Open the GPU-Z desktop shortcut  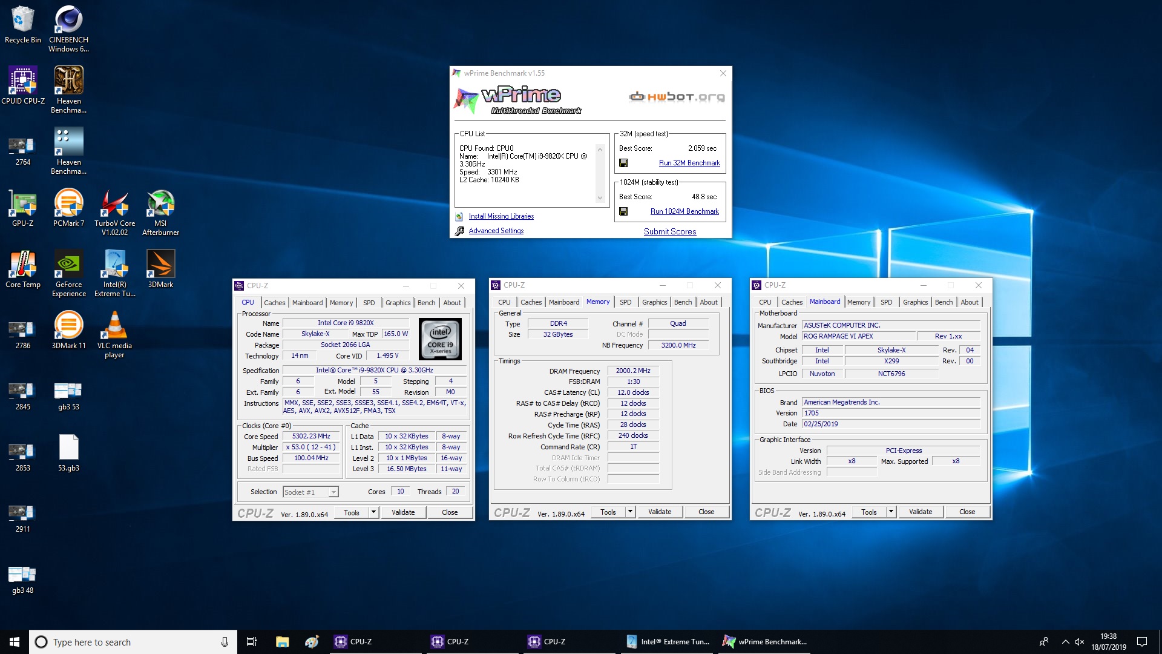click(x=23, y=208)
